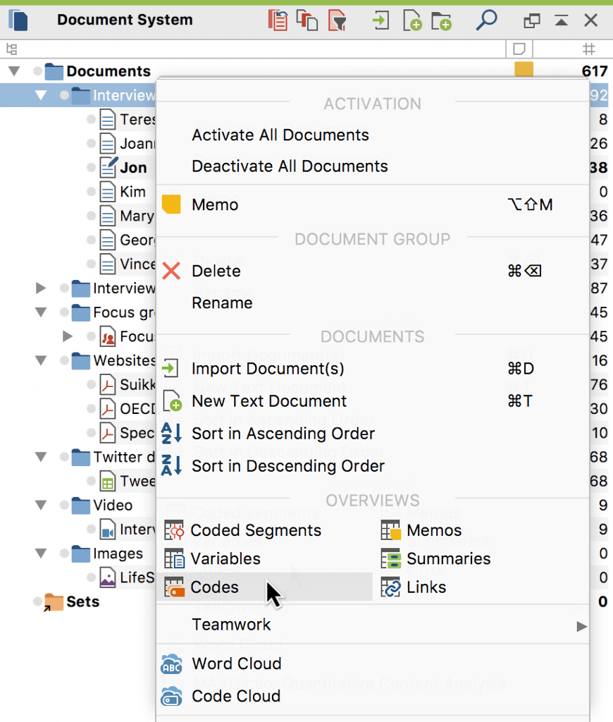Collapse the selected Interviews folder
Screen dimensions: 613x722
(x=41, y=95)
